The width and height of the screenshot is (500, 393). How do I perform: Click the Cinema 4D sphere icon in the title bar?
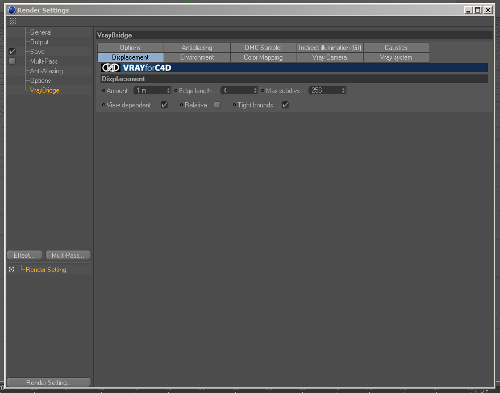coord(11,10)
